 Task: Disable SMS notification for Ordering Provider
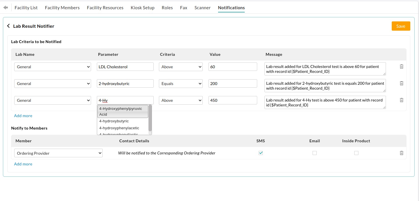pos(261,153)
